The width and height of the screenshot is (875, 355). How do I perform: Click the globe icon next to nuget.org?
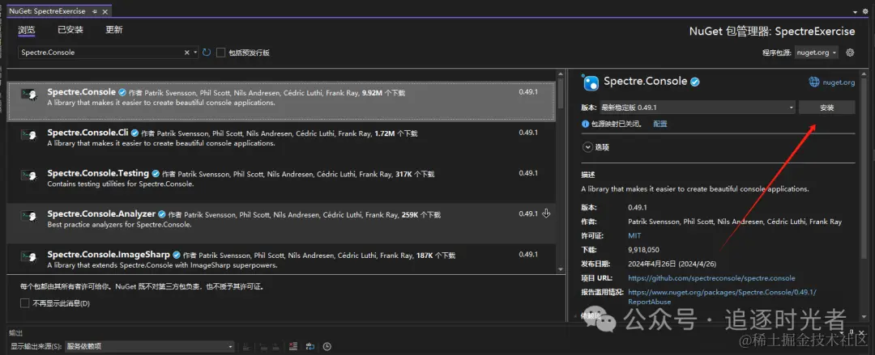(x=814, y=82)
